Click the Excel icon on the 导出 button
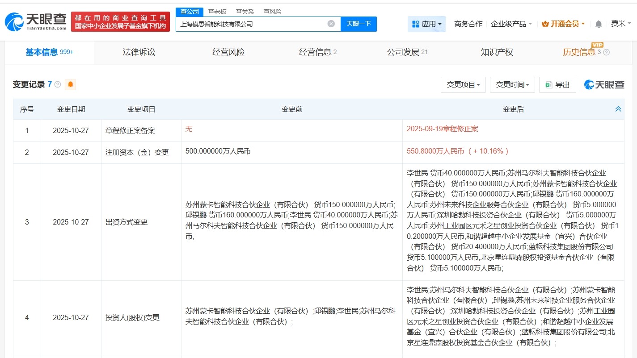637x358 pixels. 548,85
